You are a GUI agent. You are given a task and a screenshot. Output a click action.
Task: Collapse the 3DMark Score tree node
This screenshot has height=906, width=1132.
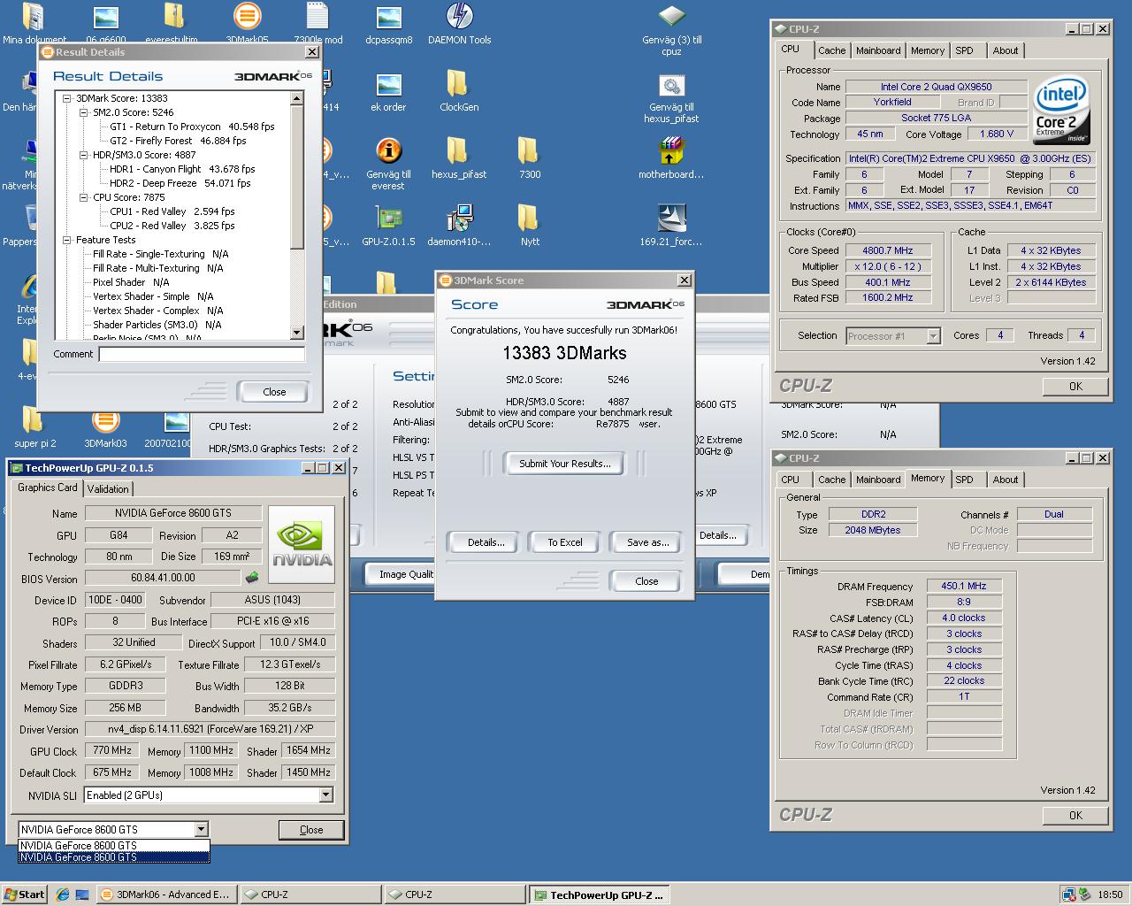click(67, 99)
